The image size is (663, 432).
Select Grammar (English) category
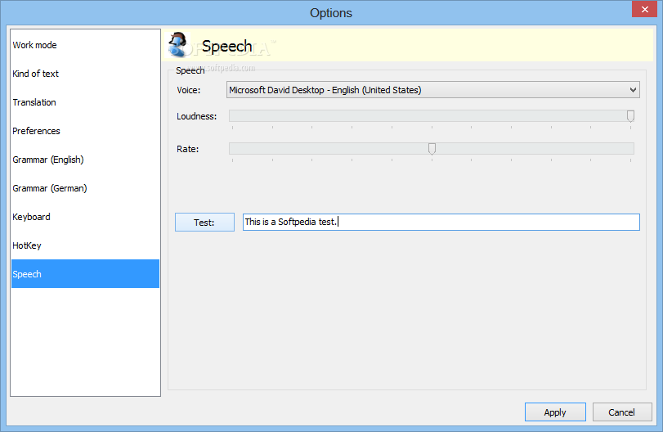point(85,160)
